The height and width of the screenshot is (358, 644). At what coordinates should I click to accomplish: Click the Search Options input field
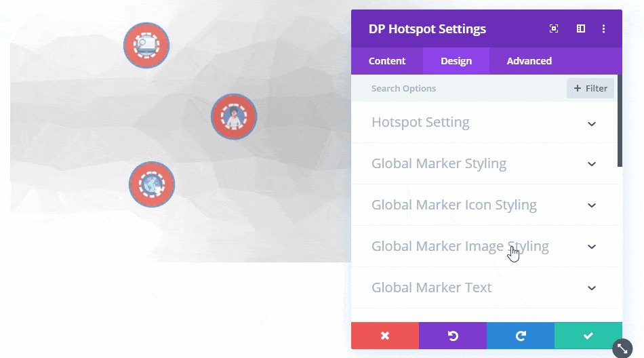click(460, 88)
